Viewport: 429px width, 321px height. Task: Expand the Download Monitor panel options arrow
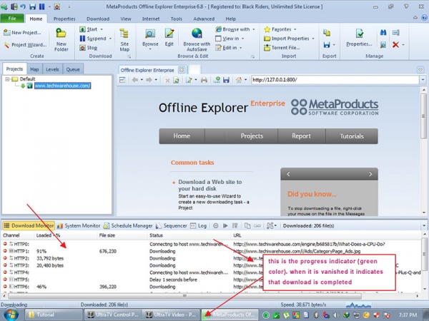424,225
